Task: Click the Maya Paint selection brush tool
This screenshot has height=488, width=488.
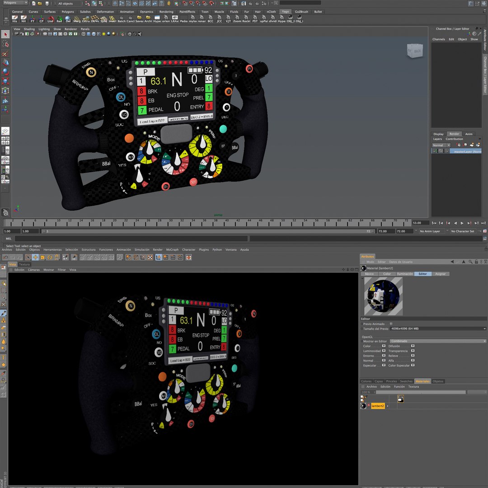Action: pyautogui.click(x=5, y=53)
